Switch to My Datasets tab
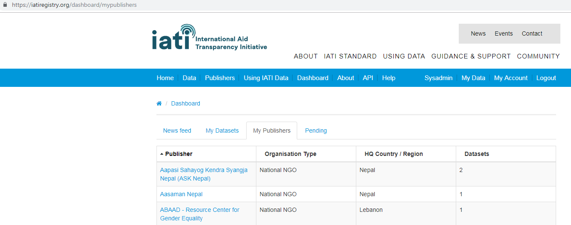Viewport: 571px width, 225px height. 222,131
